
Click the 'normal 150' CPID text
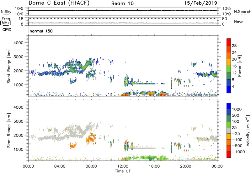(41, 31)
